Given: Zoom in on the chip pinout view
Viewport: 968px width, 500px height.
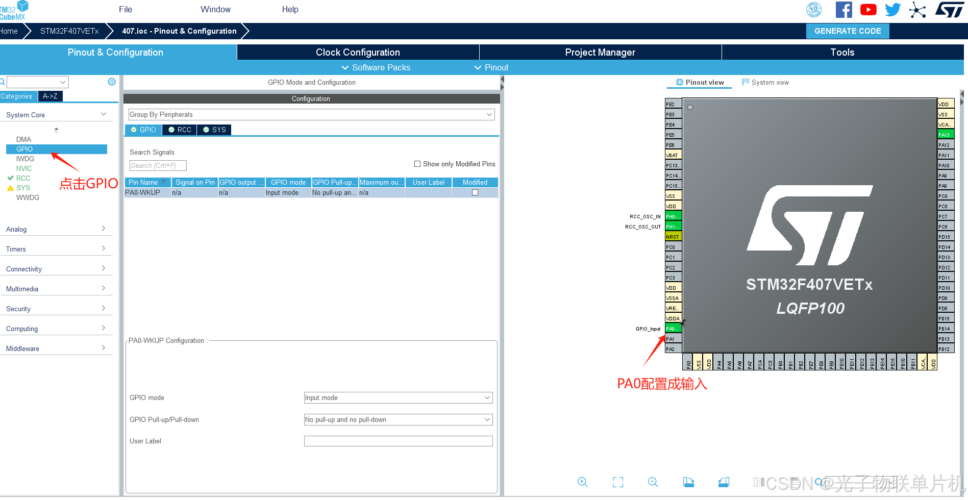Looking at the screenshot, I should (582, 482).
